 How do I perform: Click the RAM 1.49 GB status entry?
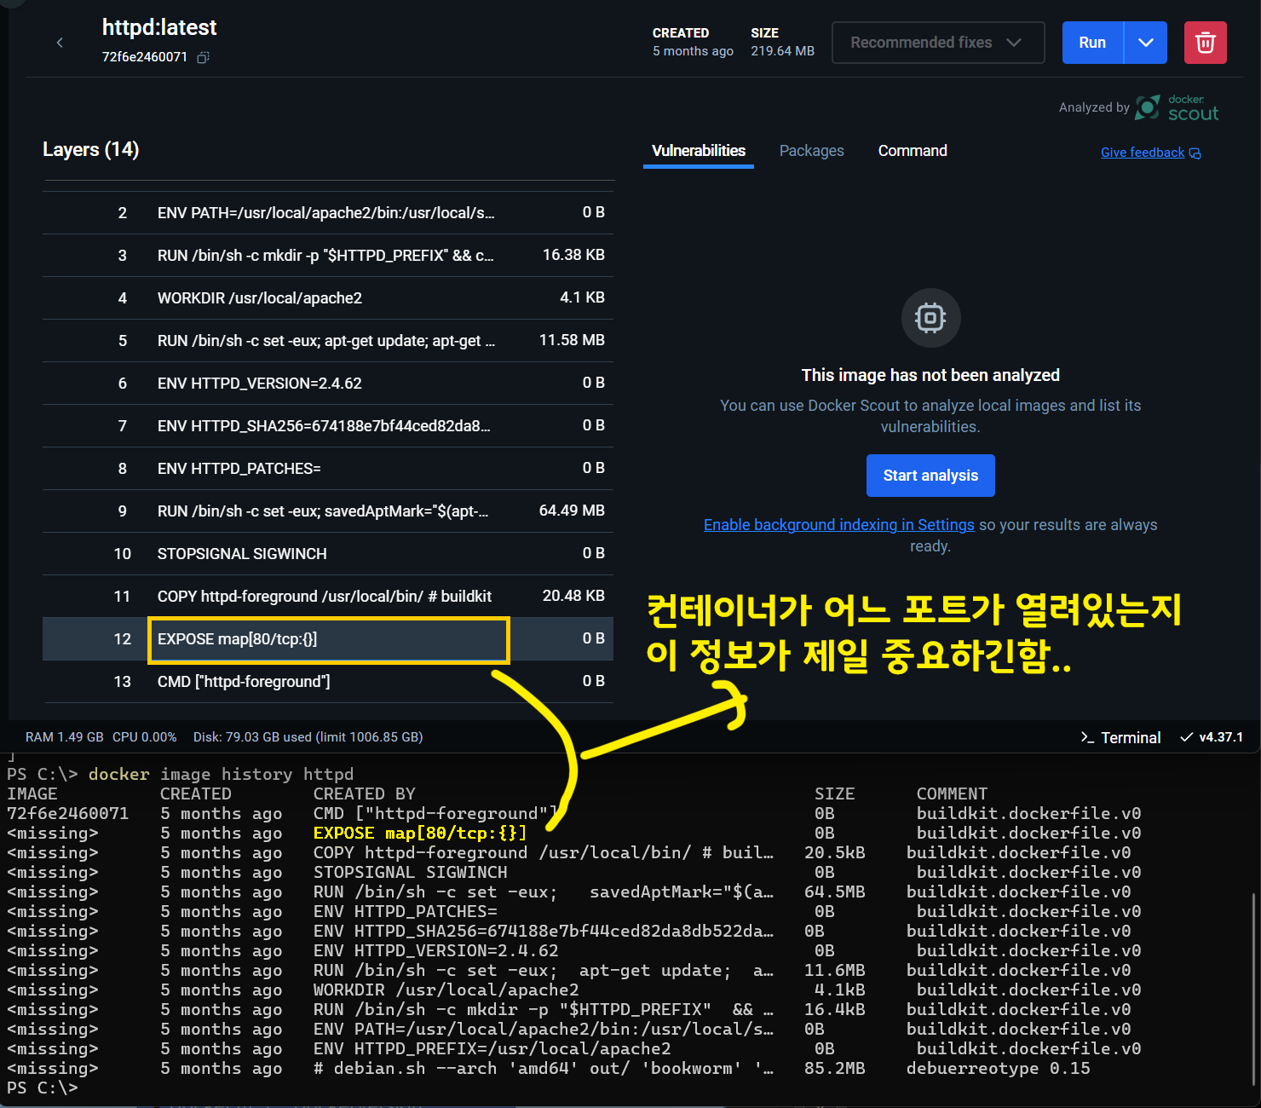65,737
